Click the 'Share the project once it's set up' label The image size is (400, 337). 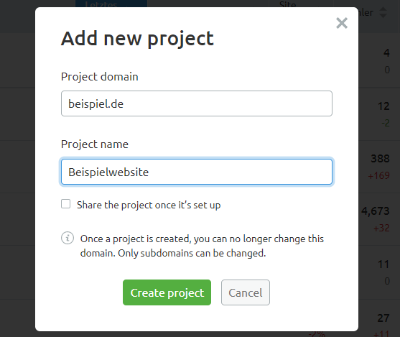(149, 205)
